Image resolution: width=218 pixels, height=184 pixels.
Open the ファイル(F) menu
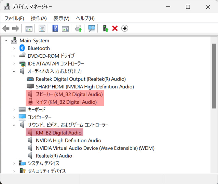click(14, 18)
